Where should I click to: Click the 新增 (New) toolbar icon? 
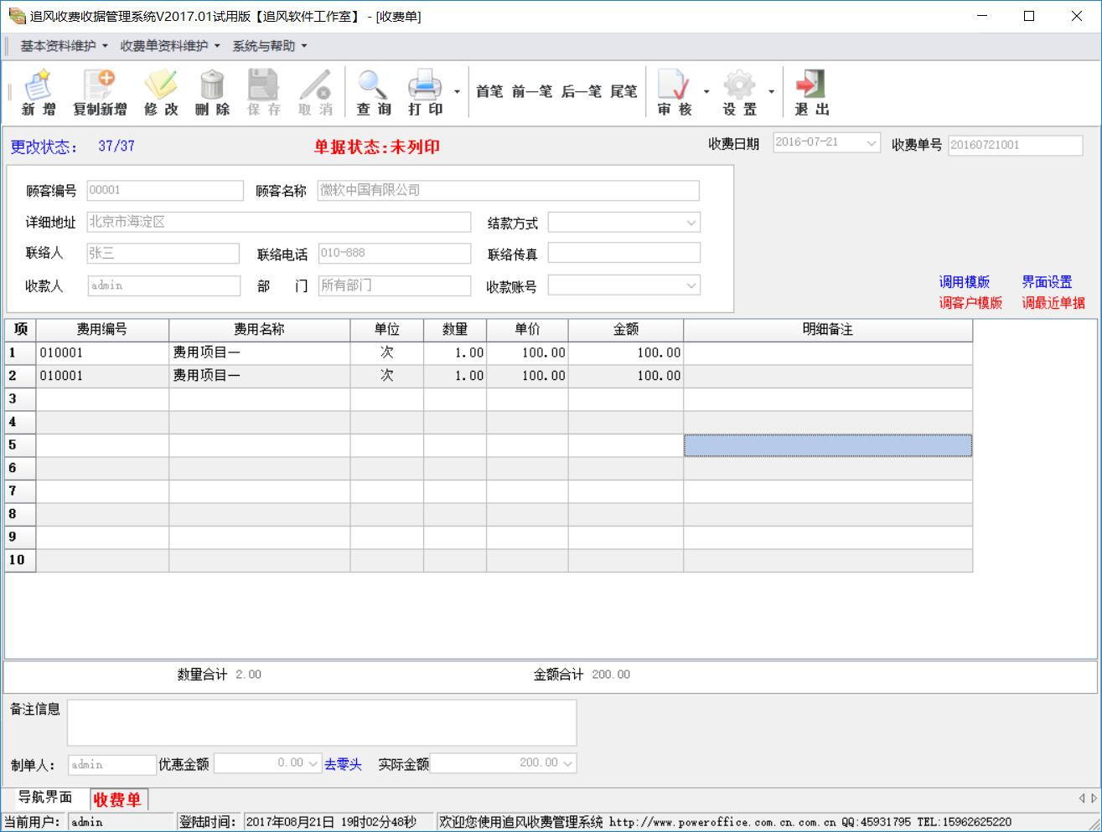(38, 92)
